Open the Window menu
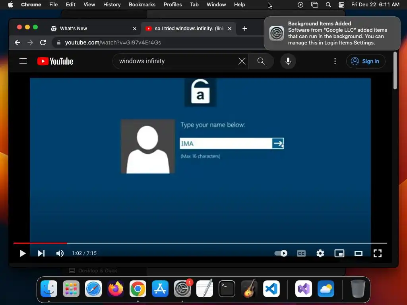 tap(216, 5)
